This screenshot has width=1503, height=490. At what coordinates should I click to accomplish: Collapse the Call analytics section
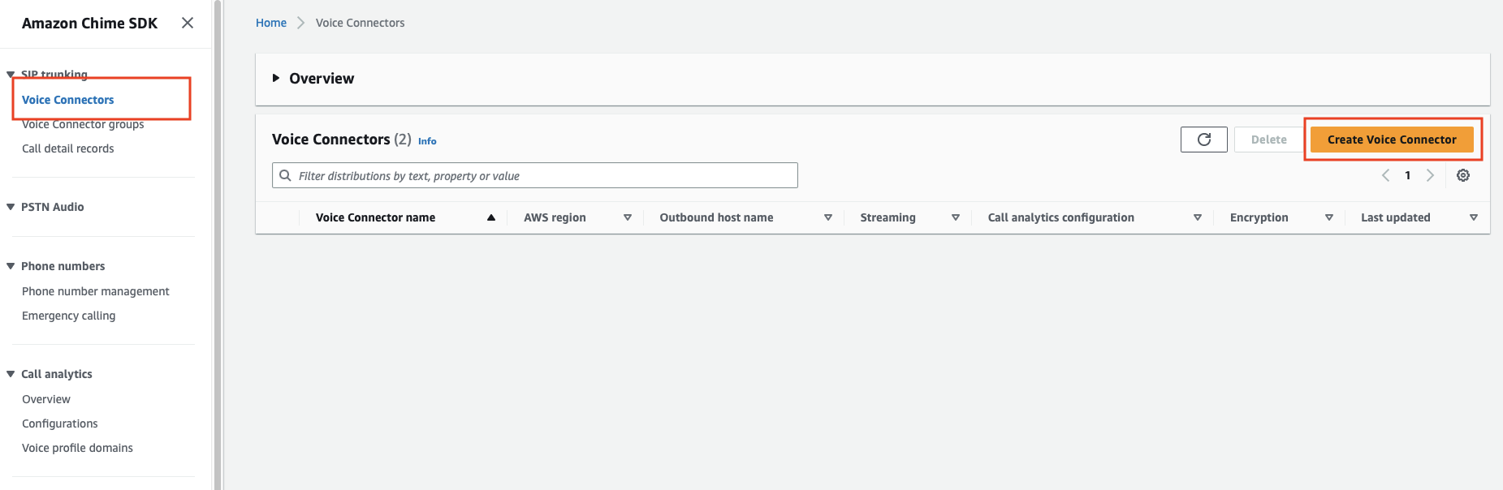pos(11,374)
